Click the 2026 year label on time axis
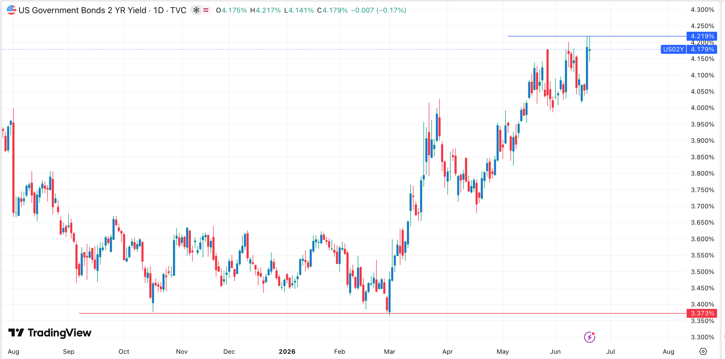 point(287,351)
